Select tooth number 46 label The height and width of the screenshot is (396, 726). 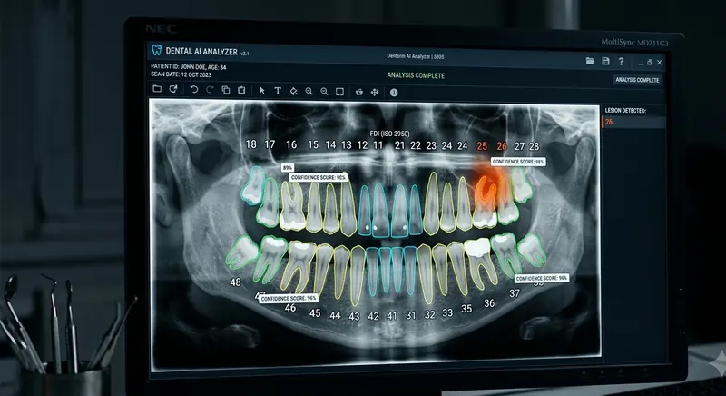(290, 308)
